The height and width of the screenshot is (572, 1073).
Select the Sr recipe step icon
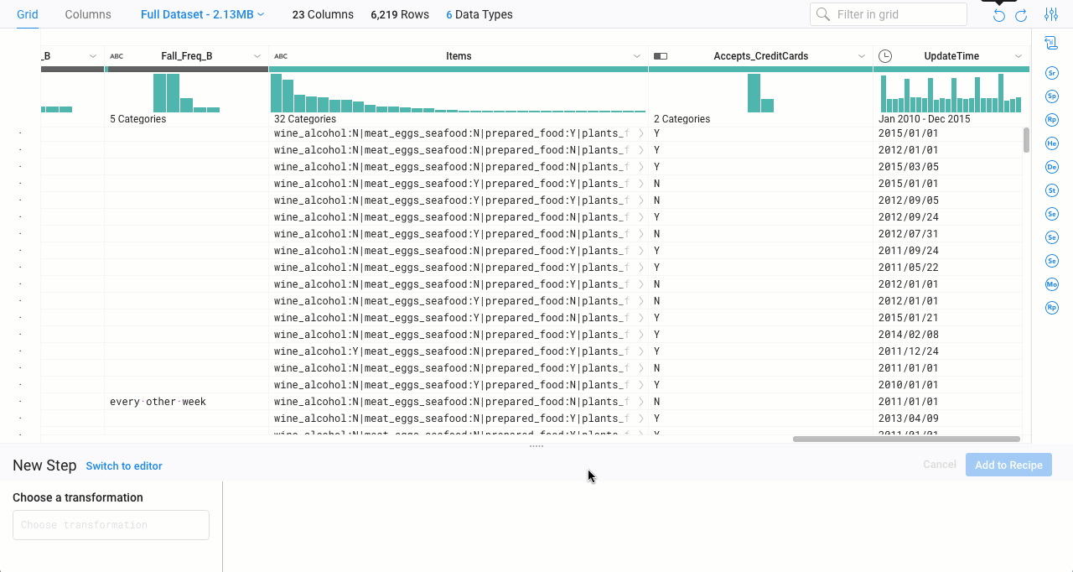tap(1052, 73)
